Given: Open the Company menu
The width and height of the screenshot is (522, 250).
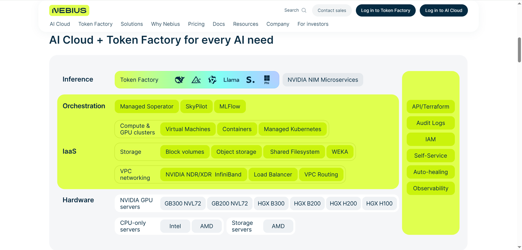Looking at the screenshot, I should pos(278,24).
